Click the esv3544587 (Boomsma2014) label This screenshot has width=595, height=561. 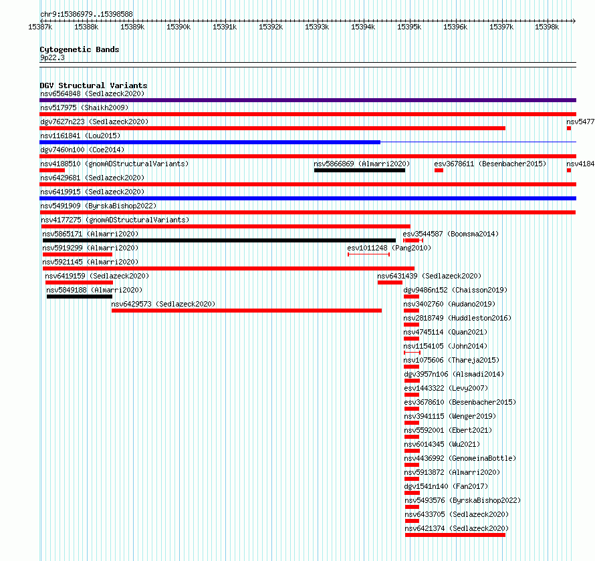click(x=451, y=234)
